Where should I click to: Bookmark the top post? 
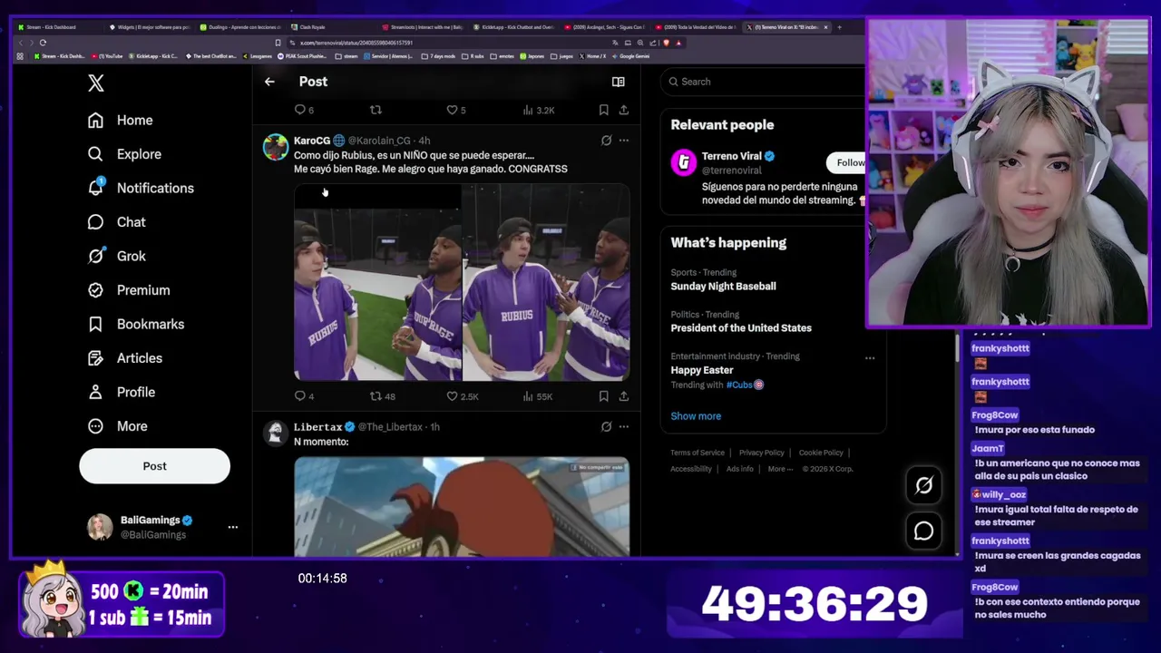point(603,110)
